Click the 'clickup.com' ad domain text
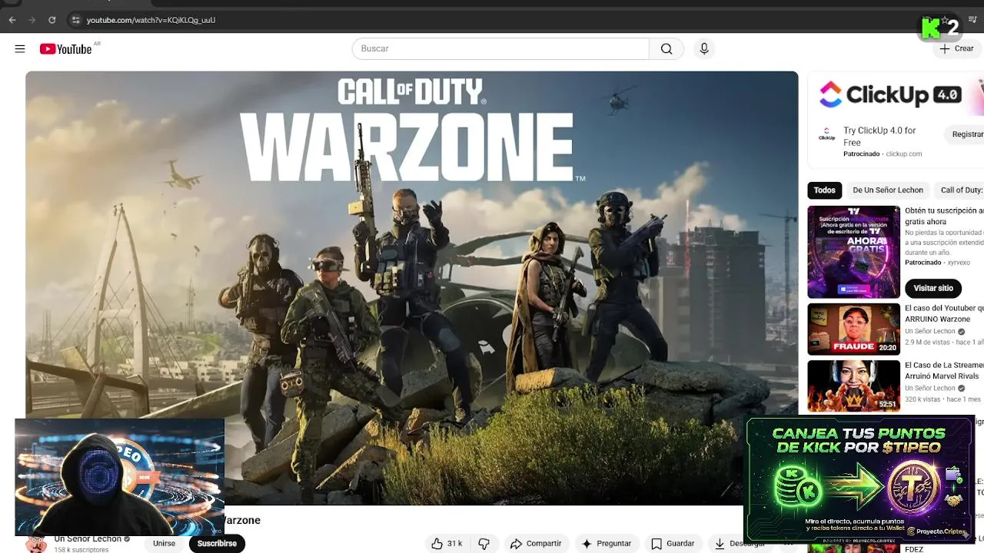This screenshot has width=984, height=553. (x=903, y=154)
